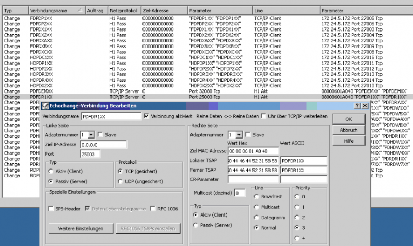Select the FDPDP1XX connection row
Screen dimensions: 413x246
[x=41, y=17]
